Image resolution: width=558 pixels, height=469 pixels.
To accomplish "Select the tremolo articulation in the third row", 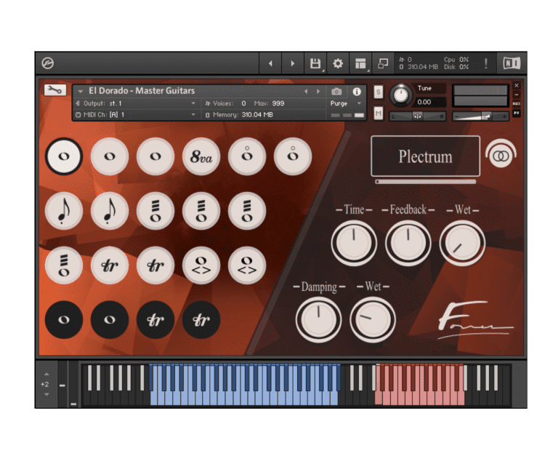I will pyautogui.click(x=64, y=265).
